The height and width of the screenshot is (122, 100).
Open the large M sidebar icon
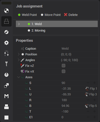(x=6, y=96)
